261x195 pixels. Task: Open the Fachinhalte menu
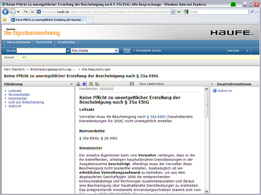[x=44, y=42]
